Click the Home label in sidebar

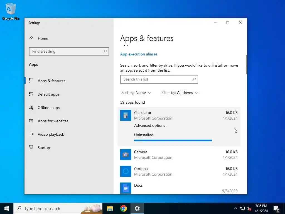pyautogui.click(x=43, y=38)
